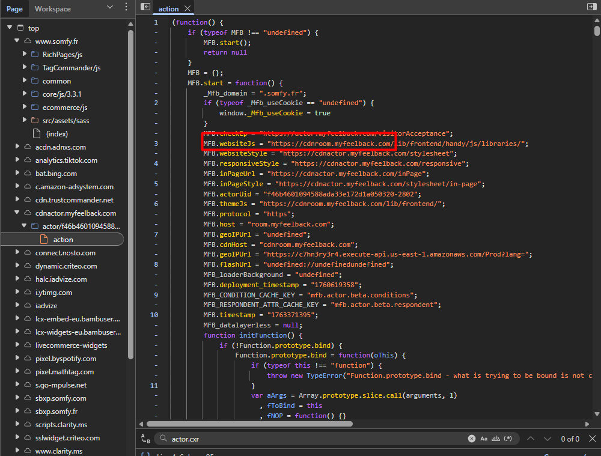Open the three-dot navigator options menu
This screenshot has width=601, height=456.
tap(126, 7)
